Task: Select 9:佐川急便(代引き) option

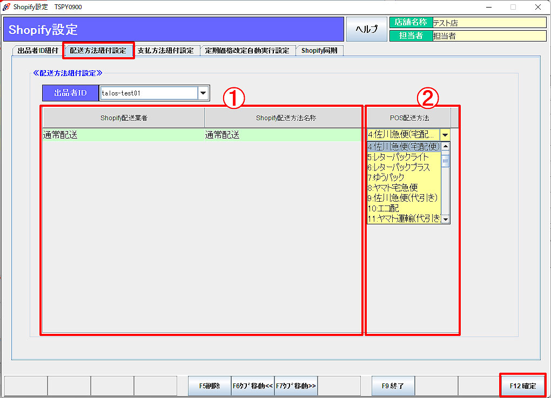Action: [404, 197]
